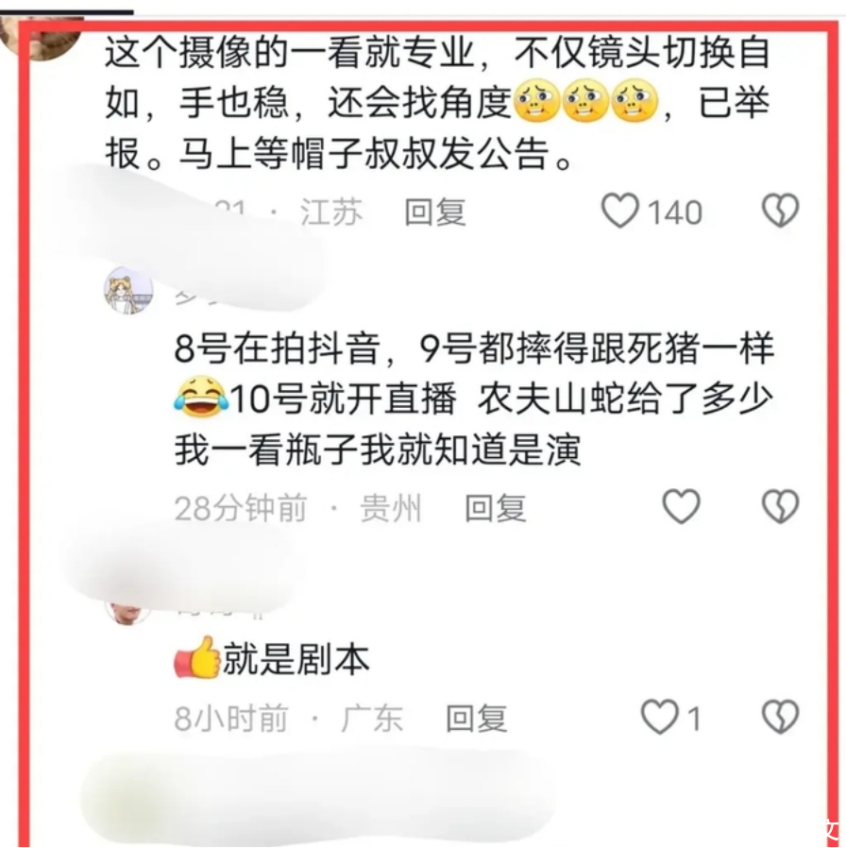
Task: Tap the 8小时前 timestamp
Action: (230, 719)
